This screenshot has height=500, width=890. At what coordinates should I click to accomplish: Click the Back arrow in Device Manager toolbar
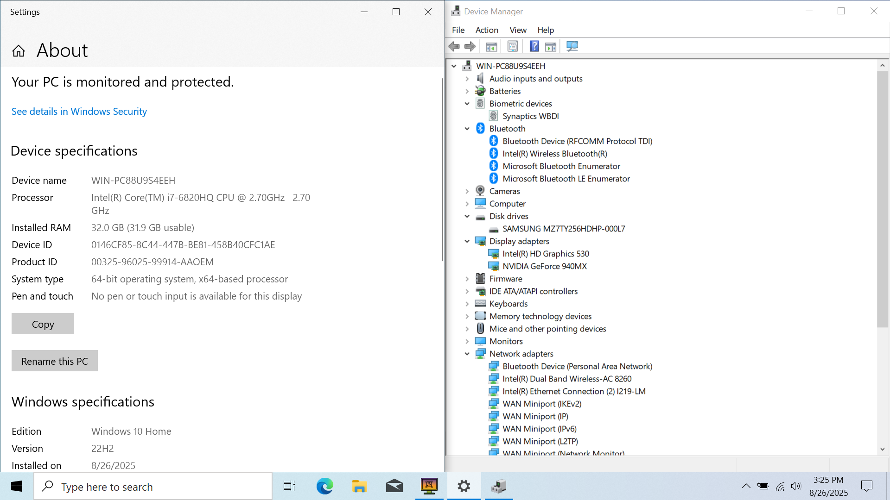pyautogui.click(x=454, y=46)
